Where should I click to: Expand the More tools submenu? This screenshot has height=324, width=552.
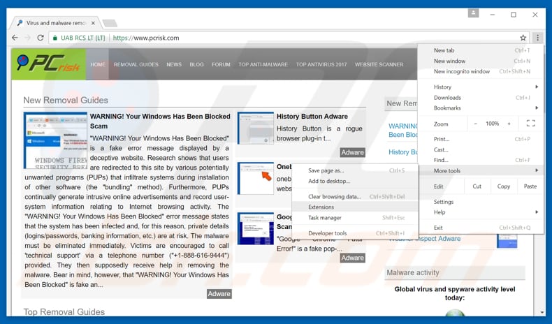click(x=481, y=170)
